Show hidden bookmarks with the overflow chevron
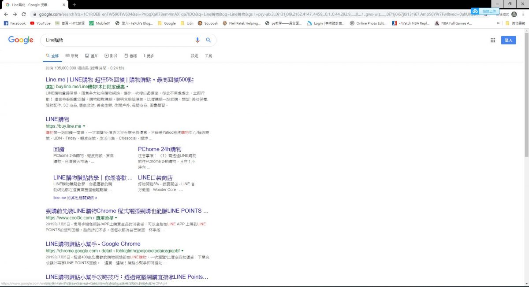This screenshot has height=287, width=529. [x=498, y=23]
